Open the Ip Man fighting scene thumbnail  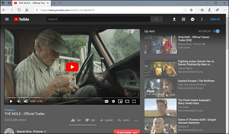pyautogui.click(x=161, y=68)
